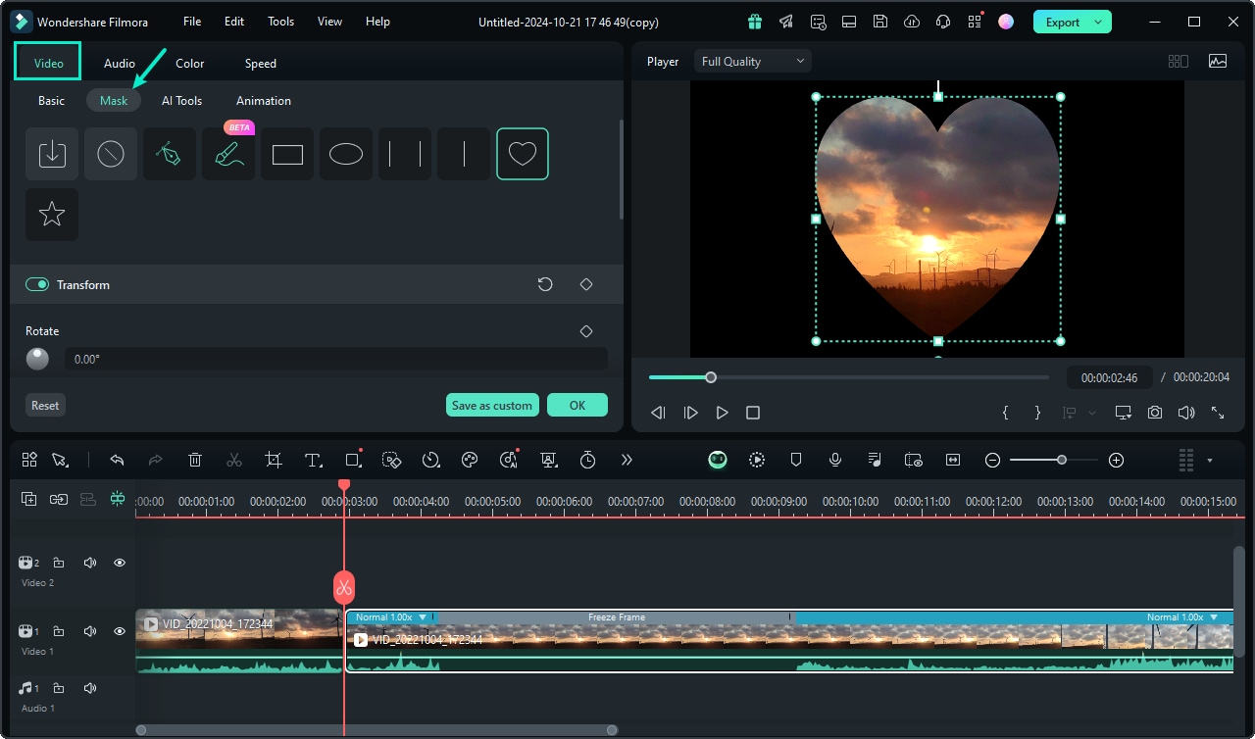
Task: Mute the Video 1 track
Action: [90, 631]
